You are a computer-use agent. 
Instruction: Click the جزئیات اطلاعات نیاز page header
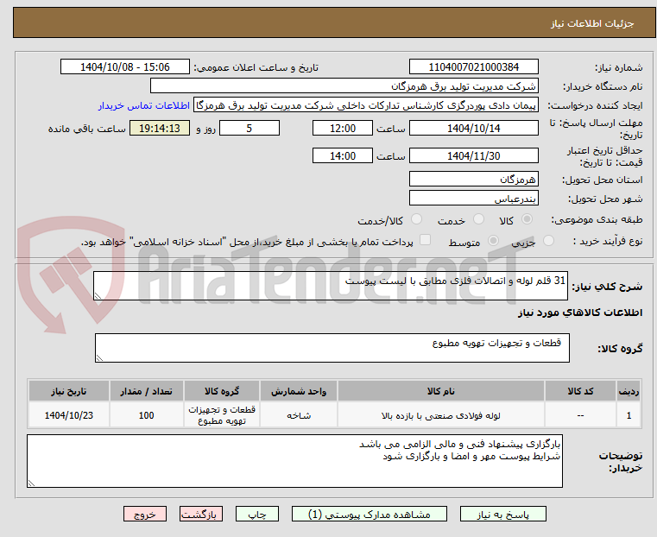click(592, 23)
